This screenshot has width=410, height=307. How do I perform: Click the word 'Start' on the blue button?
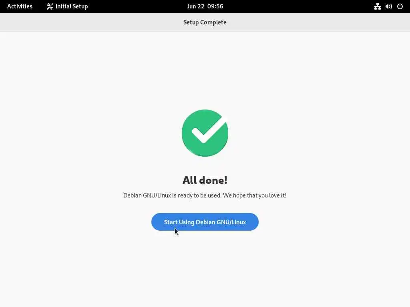pos(171,222)
